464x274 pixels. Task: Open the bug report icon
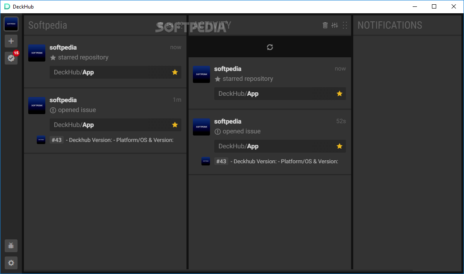[11, 246]
